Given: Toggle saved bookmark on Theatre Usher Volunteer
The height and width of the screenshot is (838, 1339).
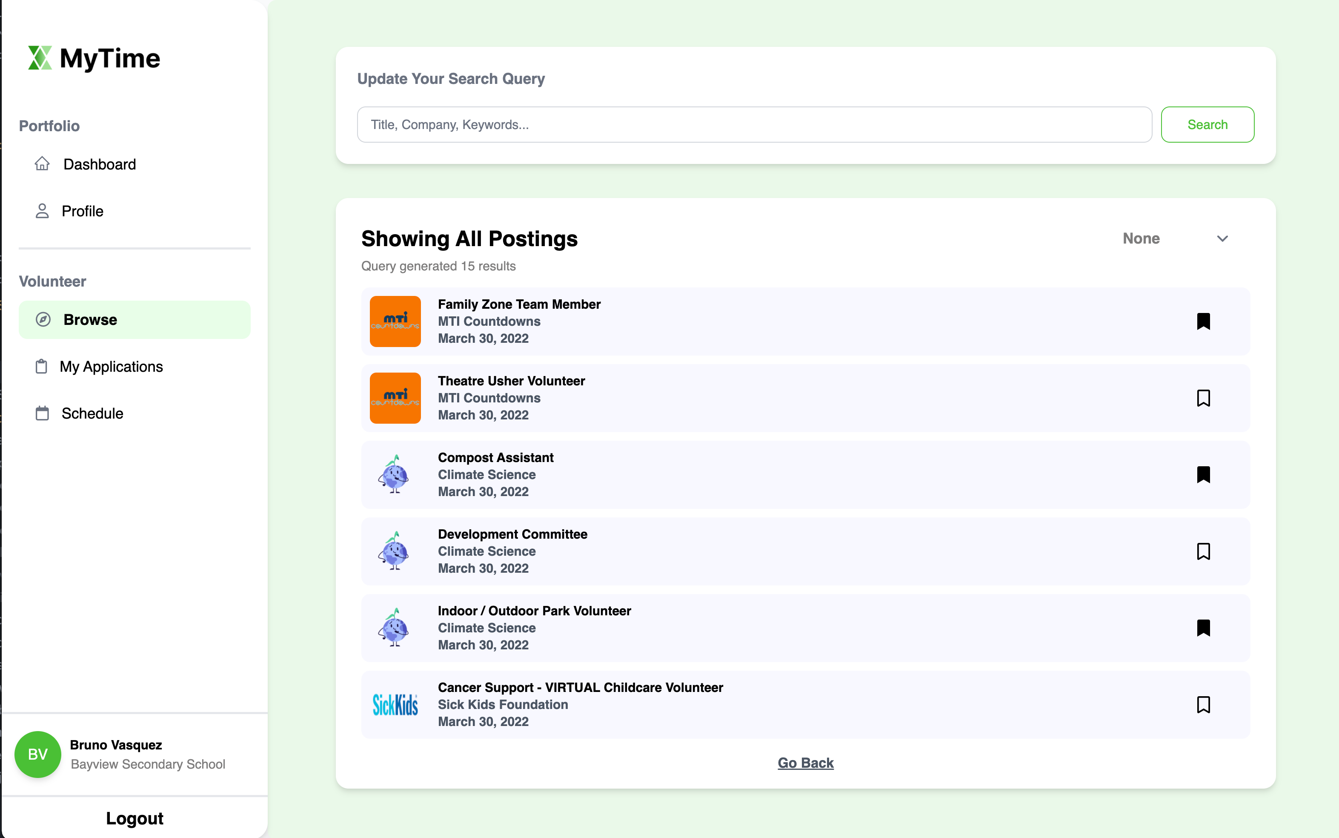Looking at the screenshot, I should (1203, 398).
